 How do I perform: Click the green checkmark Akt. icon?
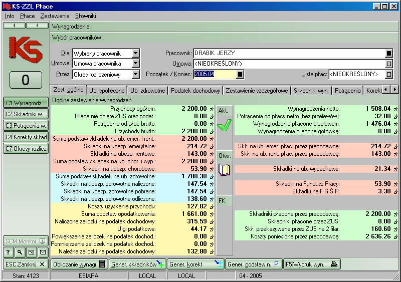point(224,125)
